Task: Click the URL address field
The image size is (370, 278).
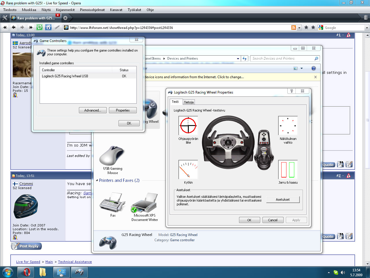Action: coord(179,28)
